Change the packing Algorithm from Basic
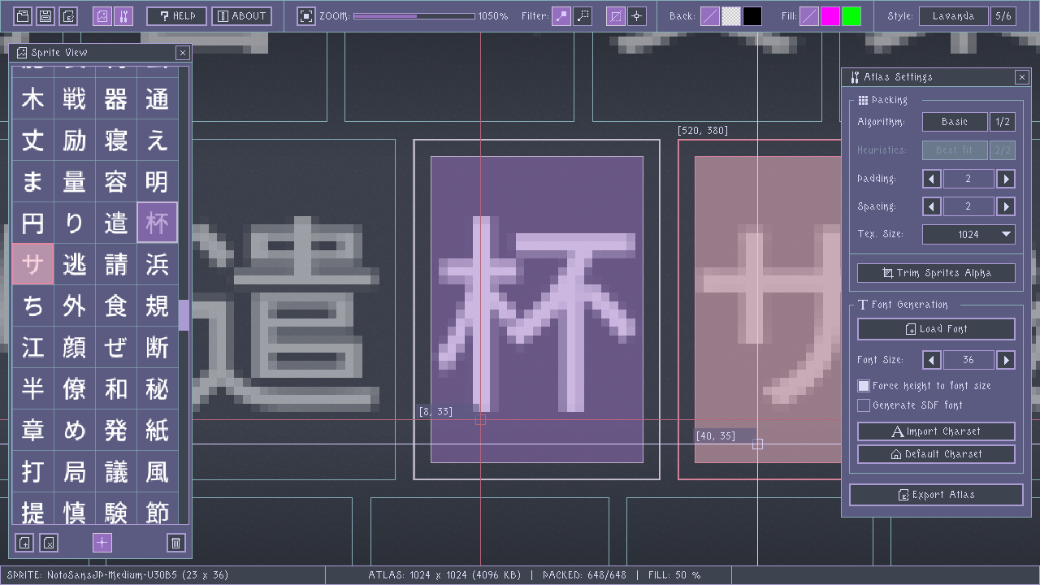Image resolution: width=1040 pixels, height=585 pixels. coord(955,122)
